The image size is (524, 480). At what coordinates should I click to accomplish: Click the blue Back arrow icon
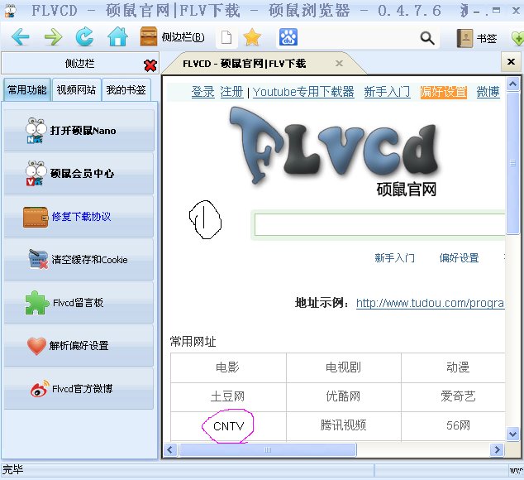tap(21, 36)
